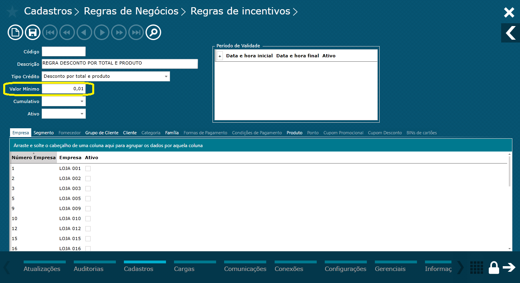The image size is (520, 283).
Task: Click the Regras de incentivos breadcrumb
Action: (240, 11)
